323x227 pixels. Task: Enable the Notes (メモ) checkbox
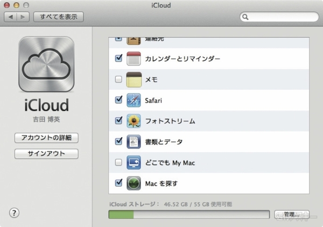point(118,79)
